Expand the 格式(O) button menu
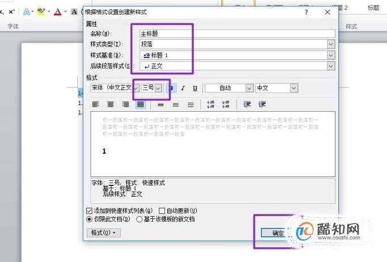 104,233
